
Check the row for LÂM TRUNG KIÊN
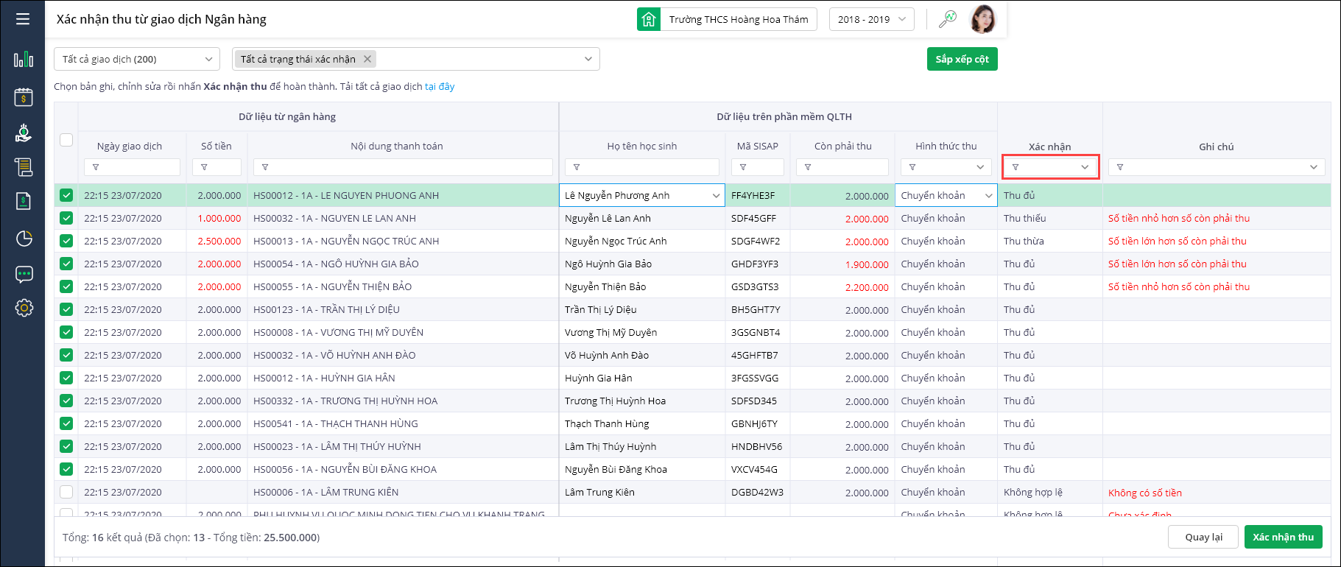[x=66, y=492]
